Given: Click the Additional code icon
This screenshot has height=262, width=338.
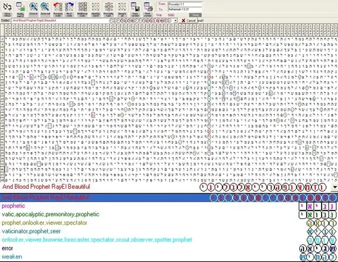Looking at the screenshot, I should coord(82,9).
